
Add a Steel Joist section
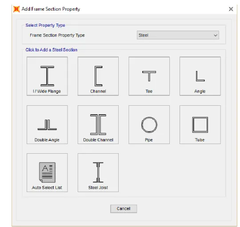coord(98,172)
